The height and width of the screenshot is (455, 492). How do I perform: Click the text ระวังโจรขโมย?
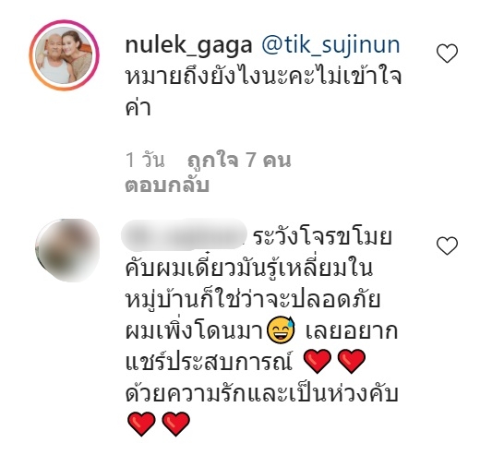[x=322, y=236]
